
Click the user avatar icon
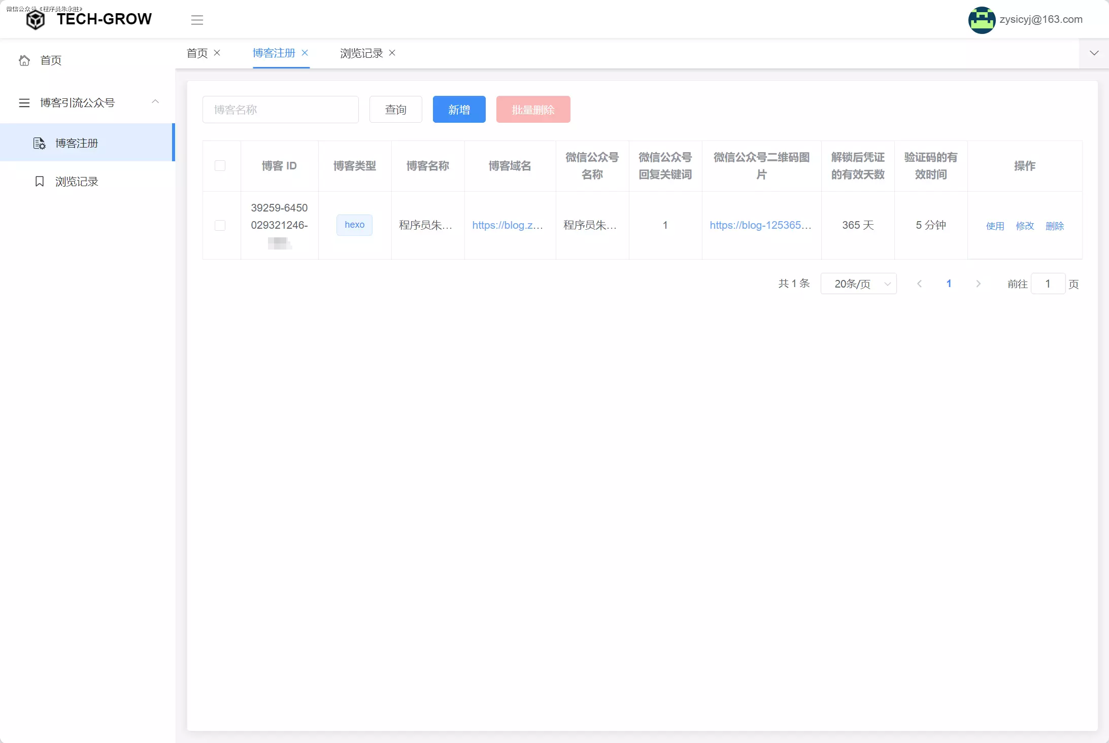(x=982, y=20)
